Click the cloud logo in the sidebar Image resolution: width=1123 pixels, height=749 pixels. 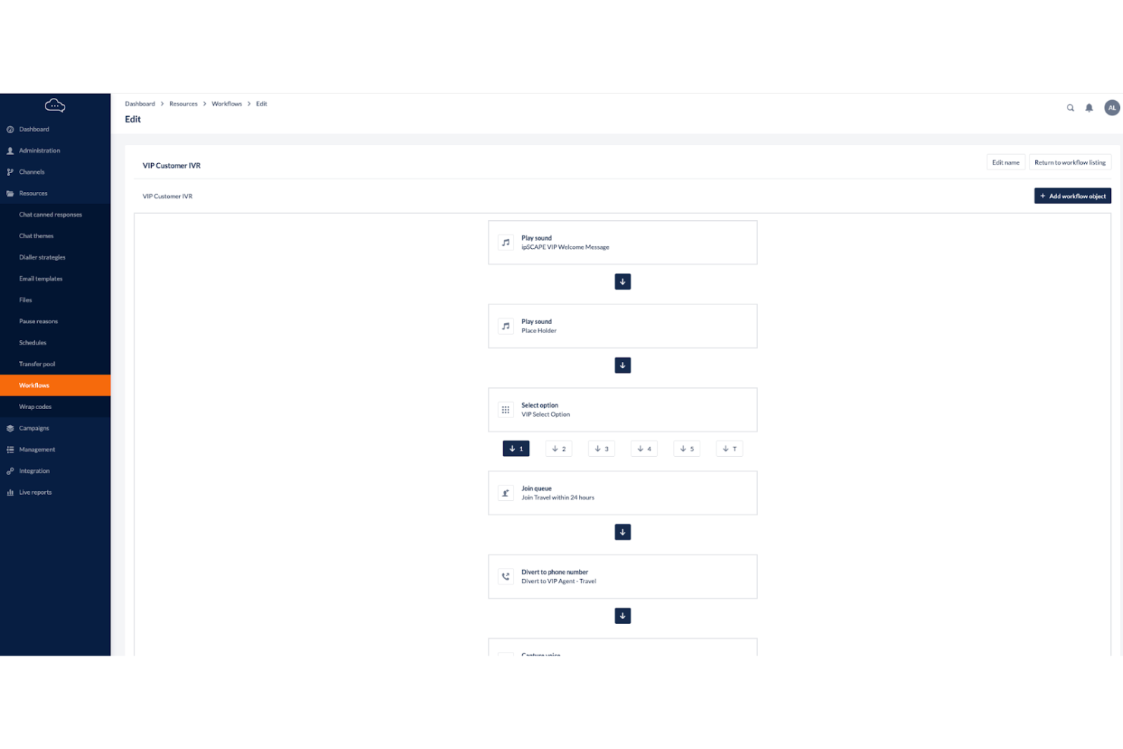pyautogui.click(x=55, y=105)
